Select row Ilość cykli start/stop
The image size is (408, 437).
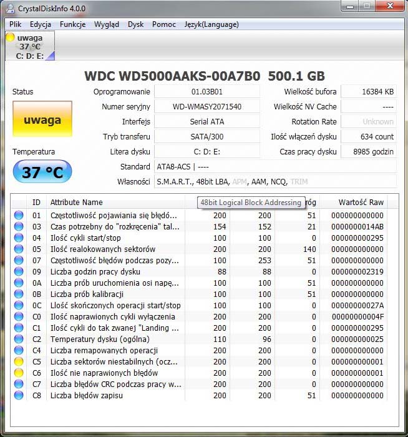click(199, 238)
